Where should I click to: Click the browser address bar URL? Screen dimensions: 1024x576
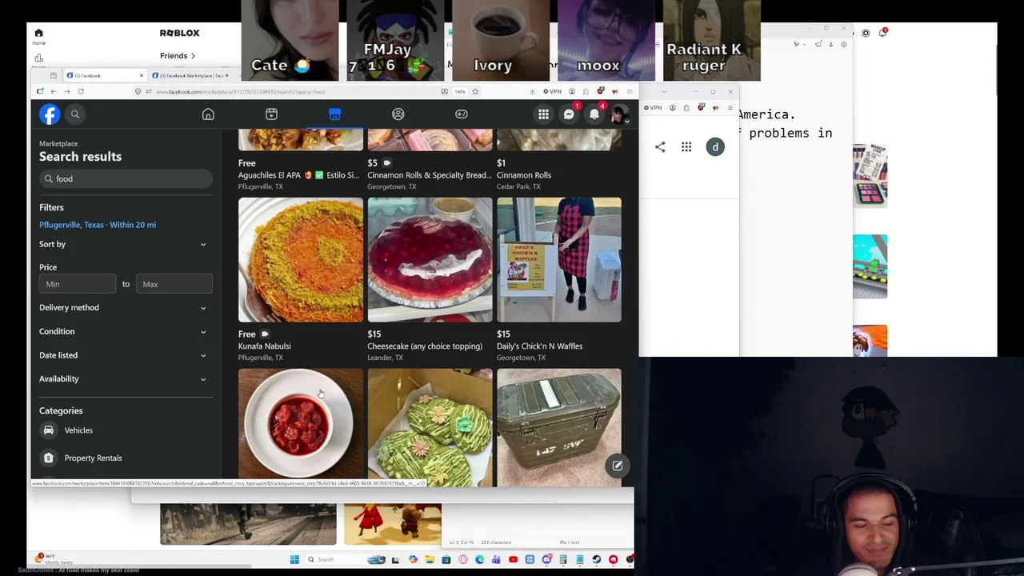(240, 92)
